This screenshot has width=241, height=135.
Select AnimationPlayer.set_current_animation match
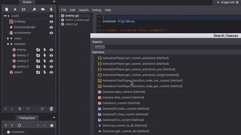(x=136, y=58)
